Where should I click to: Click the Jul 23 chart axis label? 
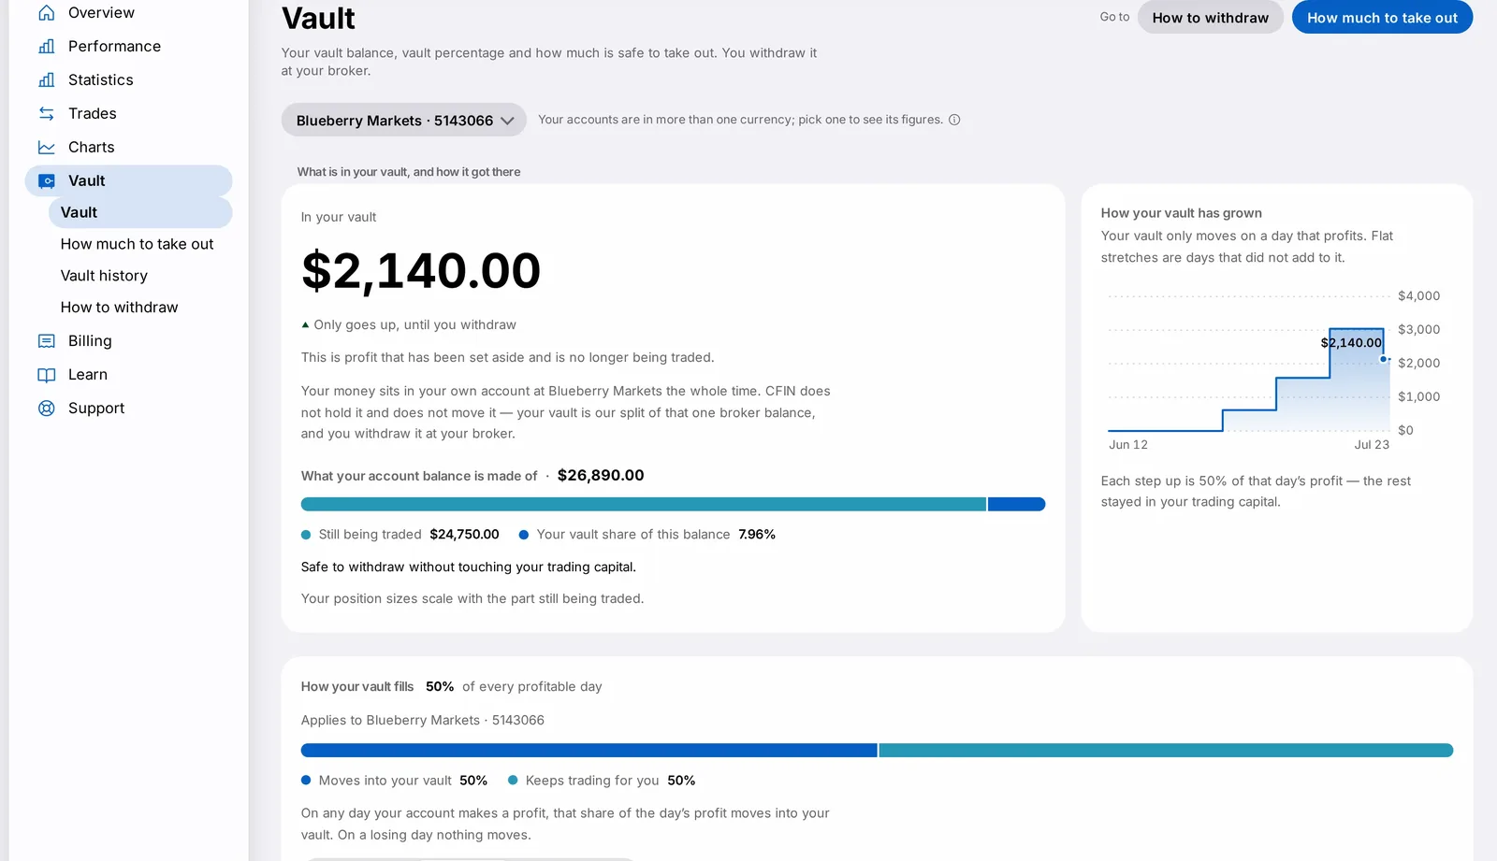(x=1372, y=445)
